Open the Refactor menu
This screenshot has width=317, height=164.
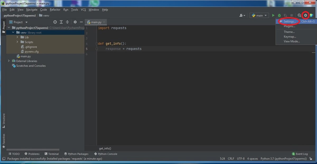click(x=55, y=10)
